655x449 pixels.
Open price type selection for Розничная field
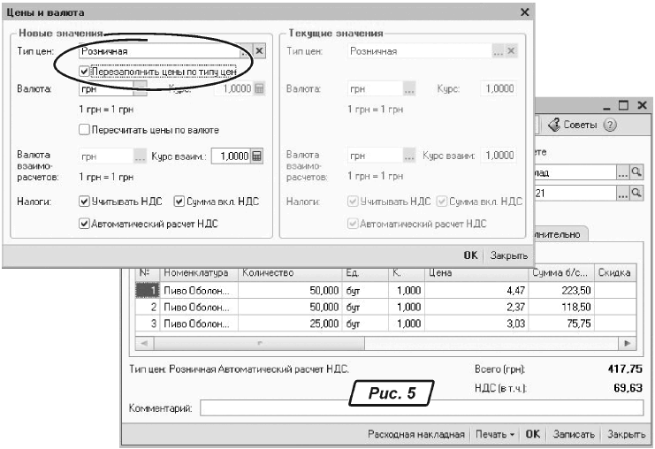[245, 52]
